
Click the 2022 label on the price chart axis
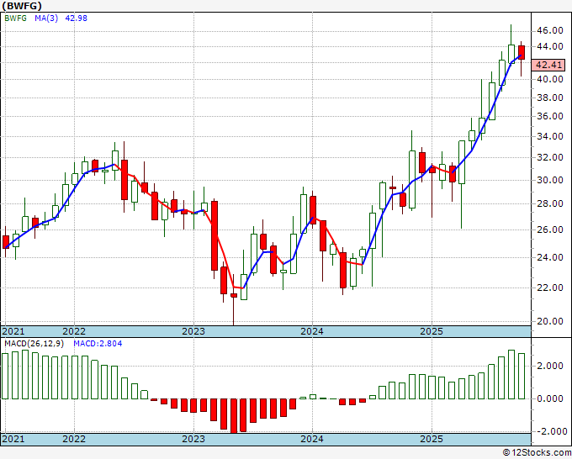[74, 332]
